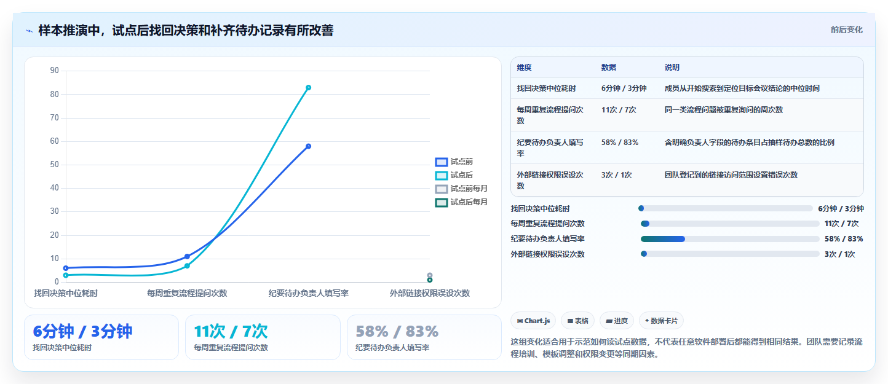Click the description 同一类流程问题被重复询问的周次数

point(723,110)
